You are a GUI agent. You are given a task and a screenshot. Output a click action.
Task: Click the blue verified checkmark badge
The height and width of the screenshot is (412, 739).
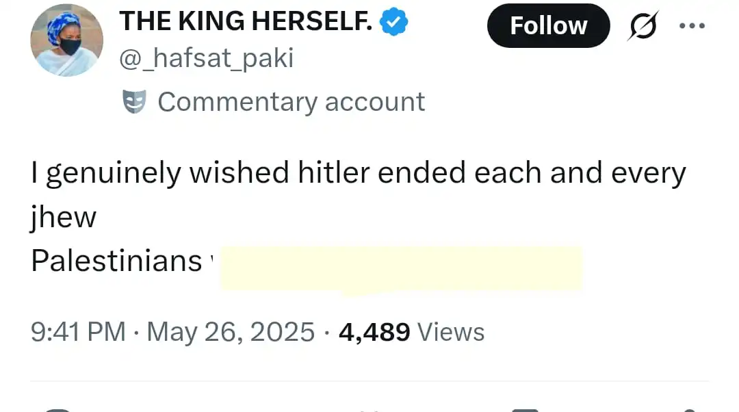coord(394,23)
